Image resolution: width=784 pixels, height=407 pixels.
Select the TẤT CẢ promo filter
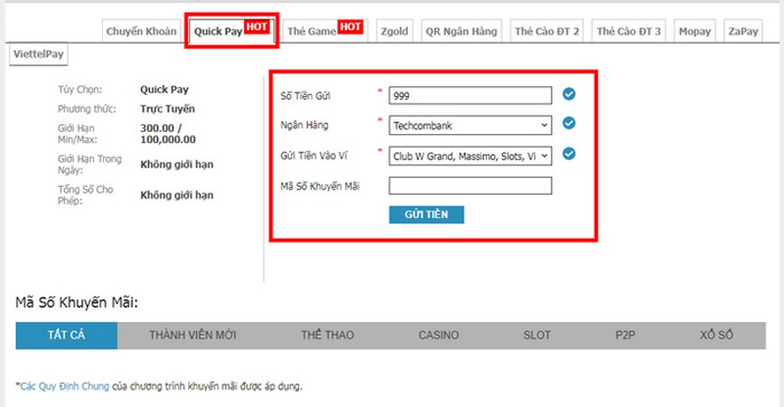point(67,335)
